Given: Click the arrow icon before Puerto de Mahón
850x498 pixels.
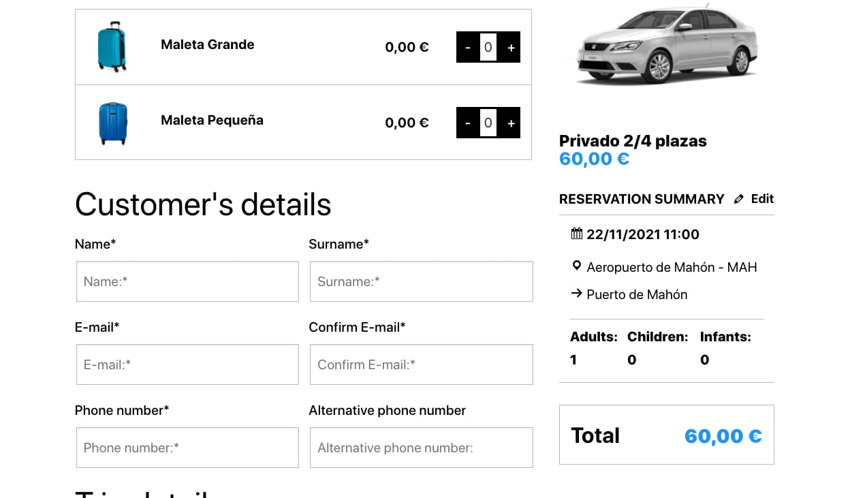Looking at the screenshot, I should (577, 294).
